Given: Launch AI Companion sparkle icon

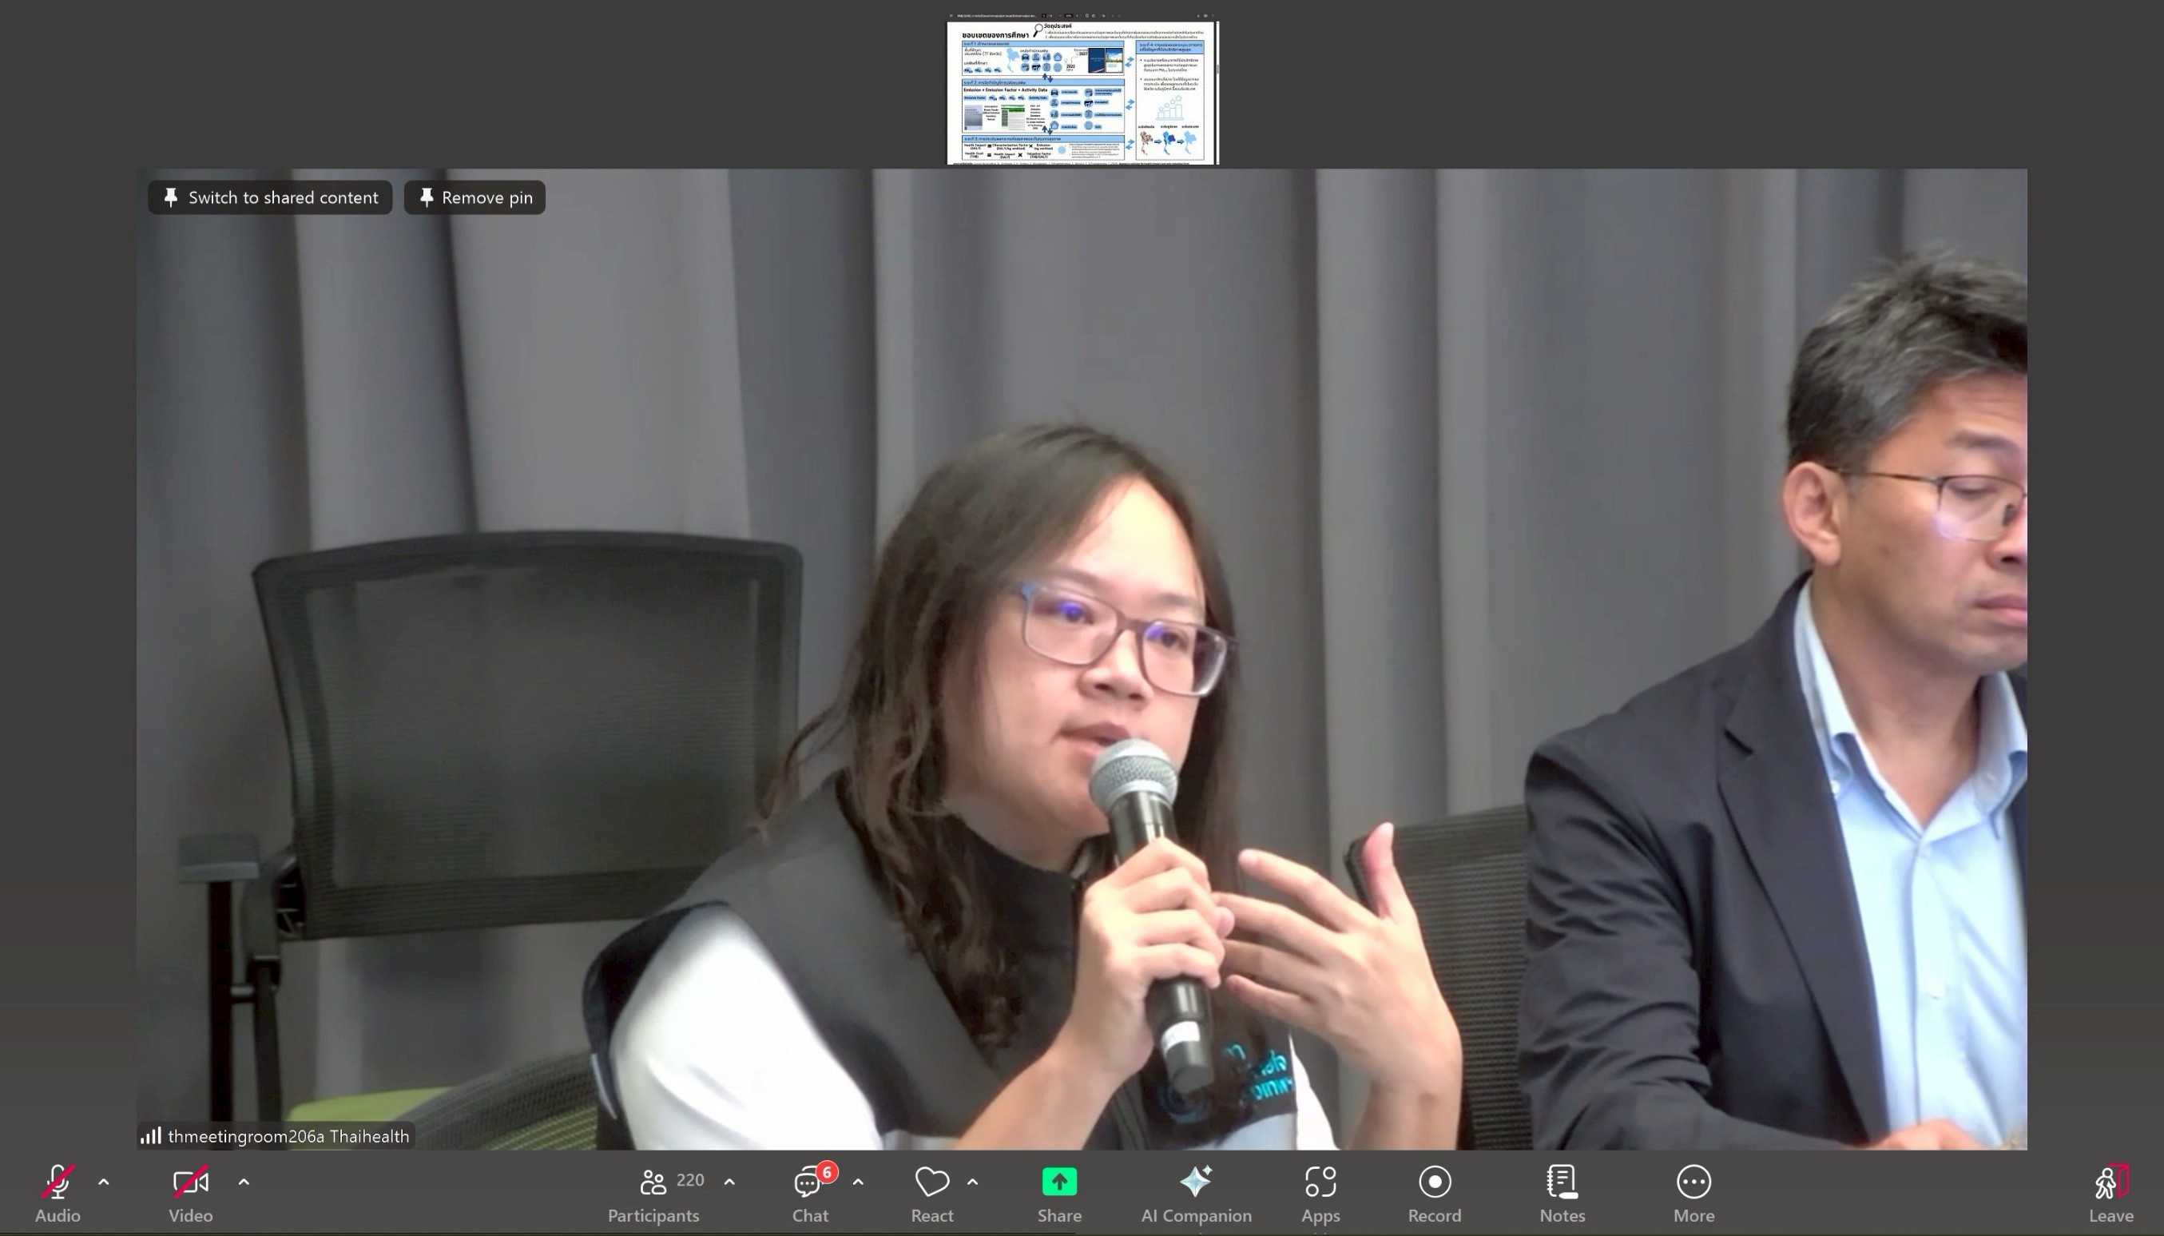Looking at the screenshot, I should [1196, 1182].
